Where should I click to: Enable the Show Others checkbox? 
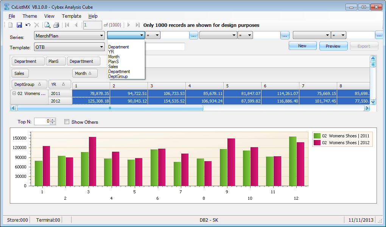[x=67, y=121]
